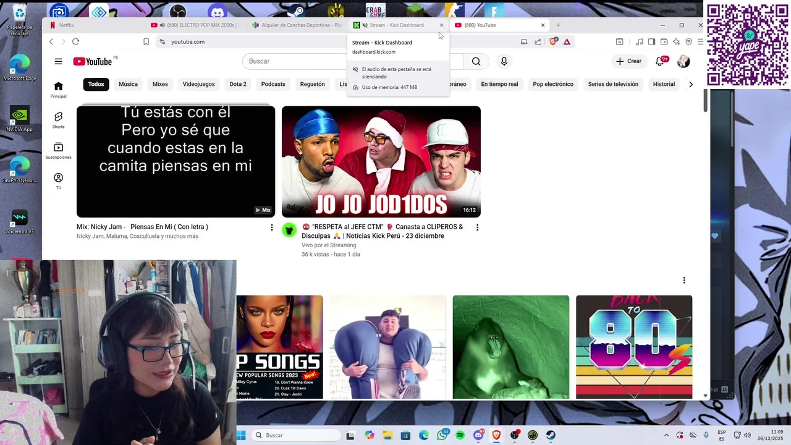The image size is (791, 445).
Task: Open the NVIDIA App desktop icon
Action: tap(19, 119)
